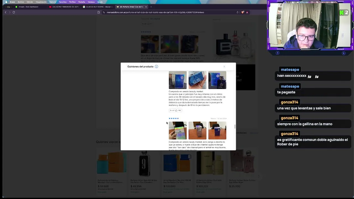Image resolution: width=354 pixels, height=199 pixels.
Task: Open first photo of blue perfume box review
Action: pos(178,80)
